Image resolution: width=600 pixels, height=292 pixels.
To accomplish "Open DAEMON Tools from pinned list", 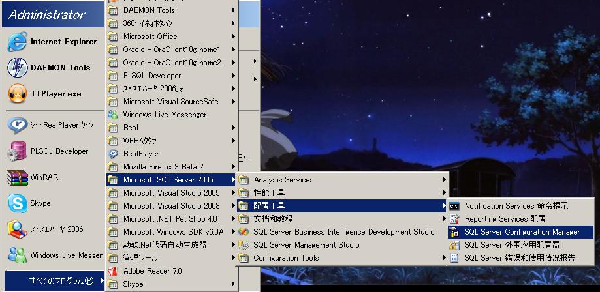I will (x=16, y=68).
